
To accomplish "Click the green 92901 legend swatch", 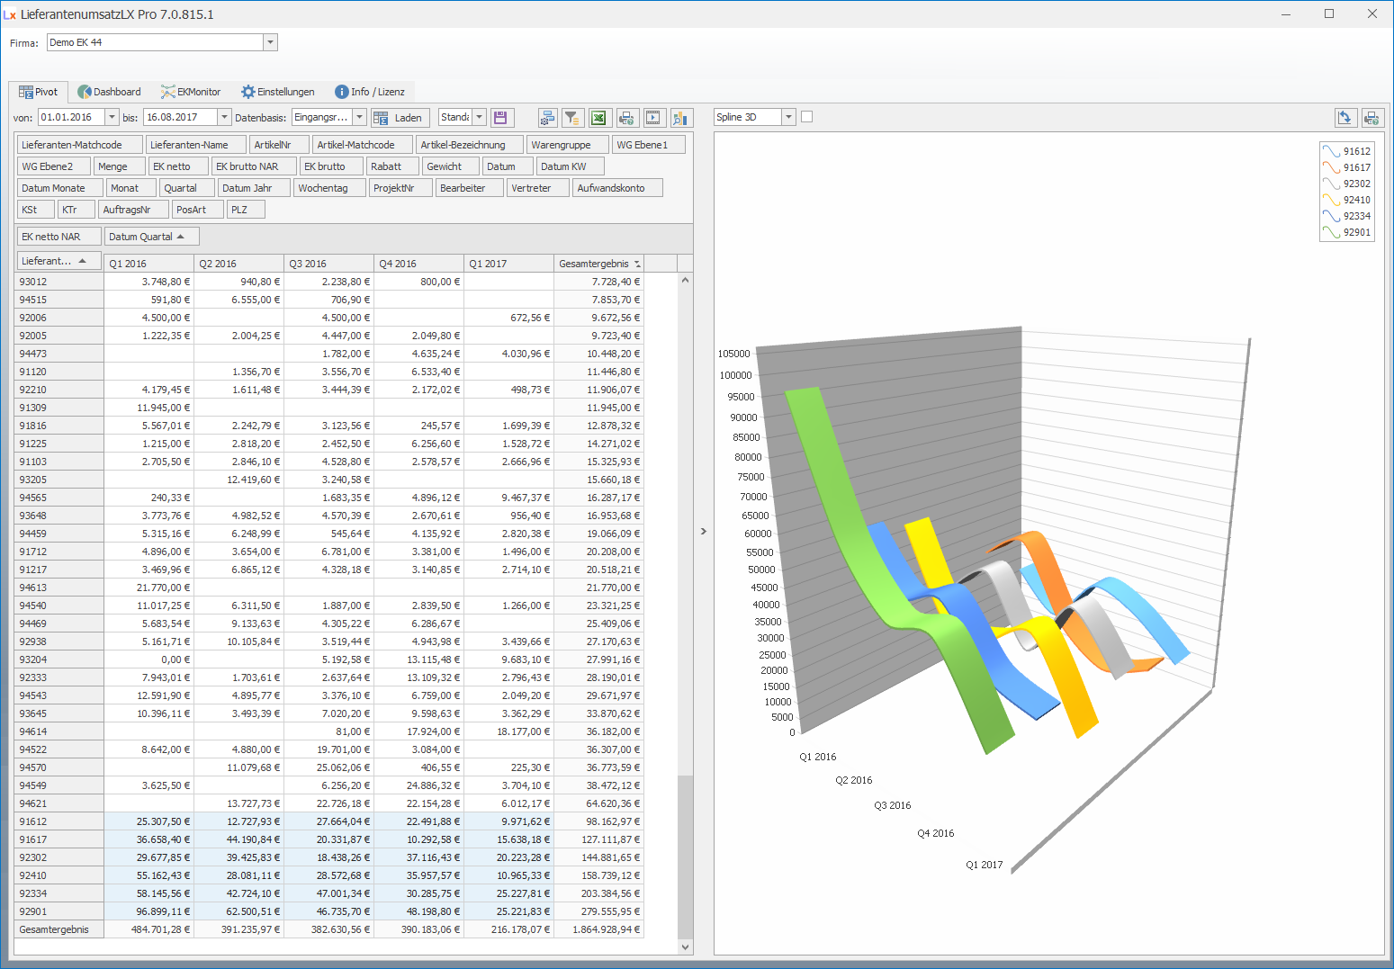I will click(1331, 232).
